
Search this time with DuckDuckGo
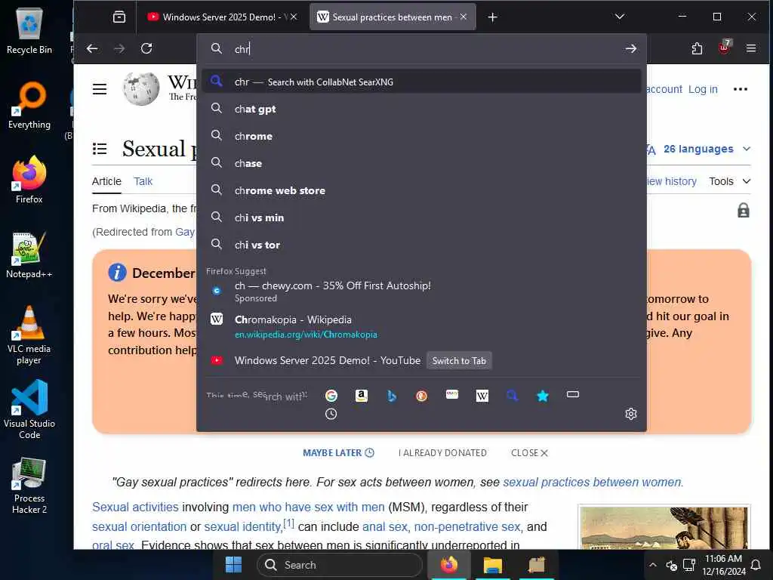[x=421, y=396]
